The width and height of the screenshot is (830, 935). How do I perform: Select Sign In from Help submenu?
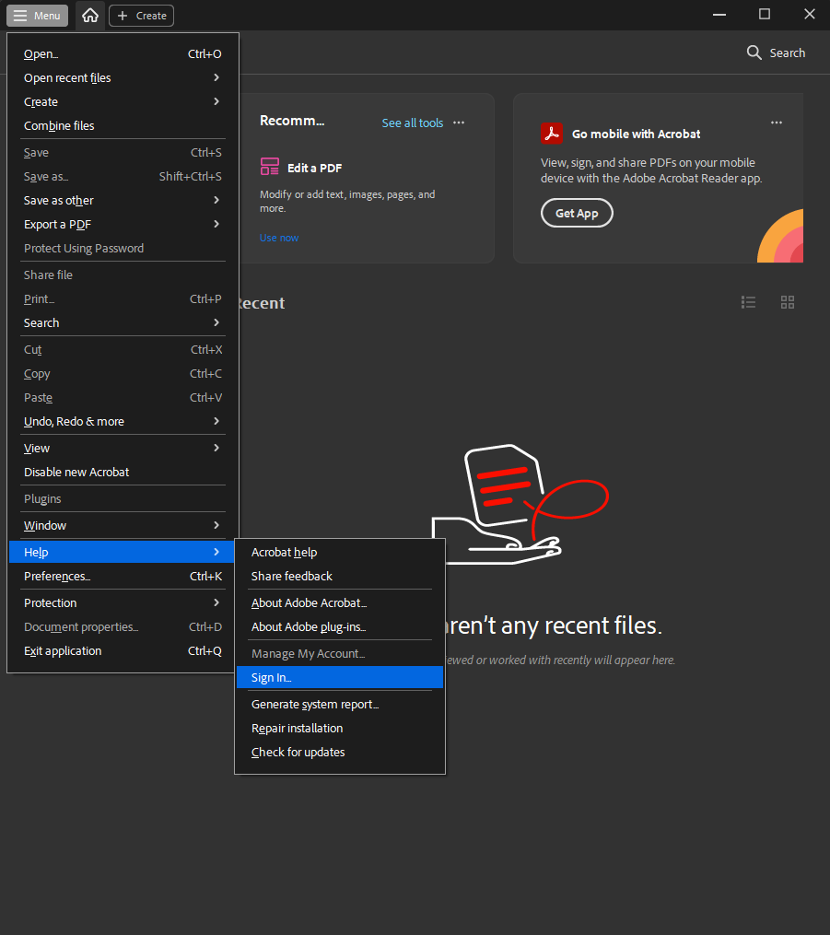click(271, 678)
